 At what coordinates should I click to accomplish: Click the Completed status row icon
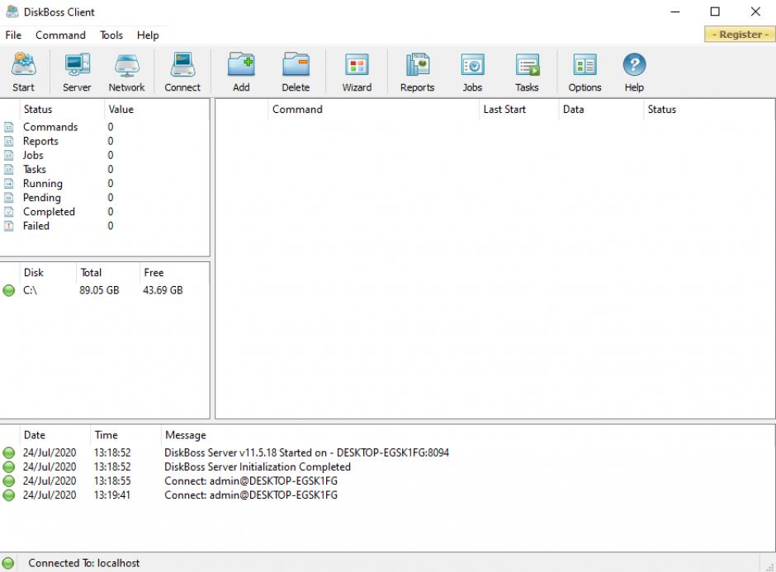pos(9,212)
